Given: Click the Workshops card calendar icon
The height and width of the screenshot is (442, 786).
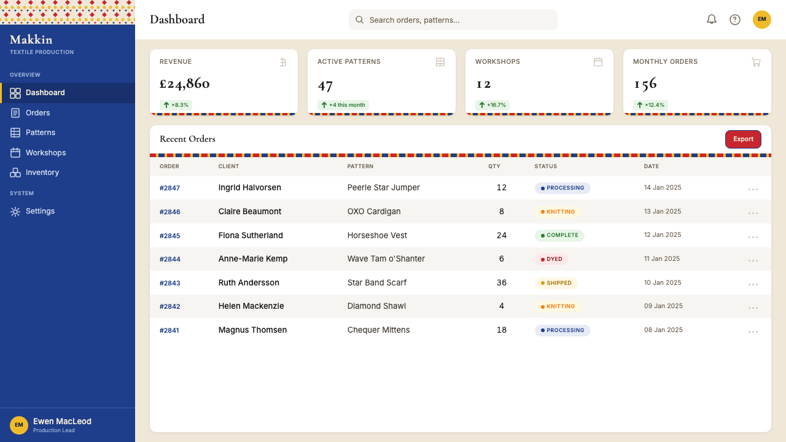Looking at the screenshot, I should (x=598, y=62).
